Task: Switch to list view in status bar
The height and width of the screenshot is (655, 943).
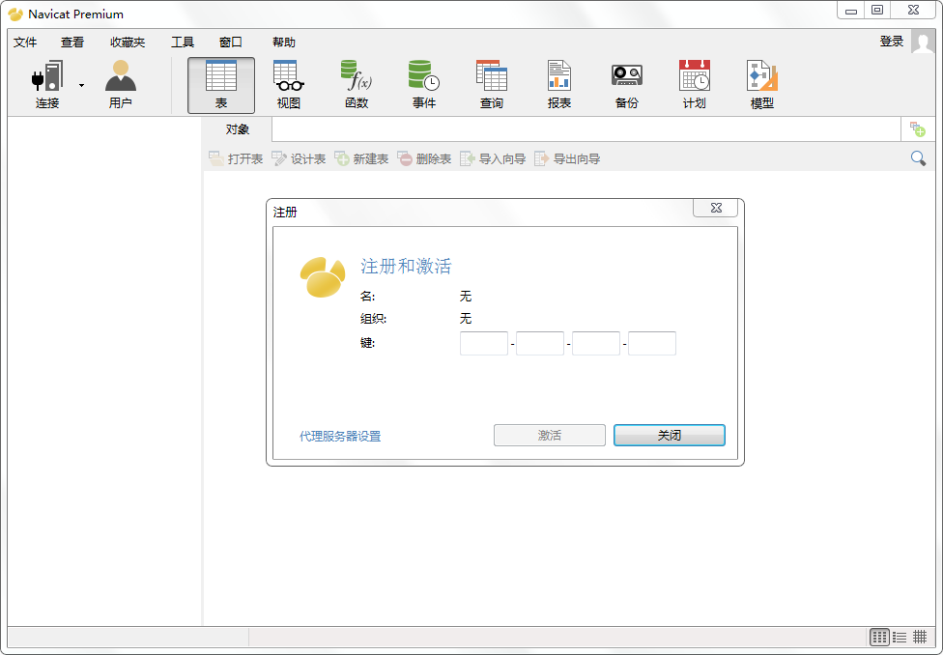Action: tap(900, 637)
